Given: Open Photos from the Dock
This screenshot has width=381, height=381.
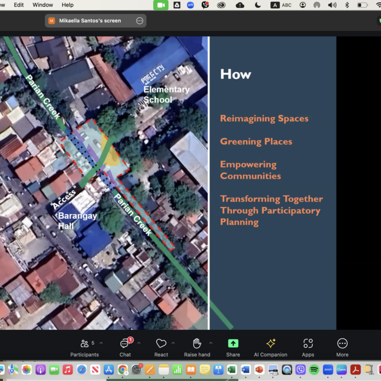Looking at the screenshot, I should point(27,370).
